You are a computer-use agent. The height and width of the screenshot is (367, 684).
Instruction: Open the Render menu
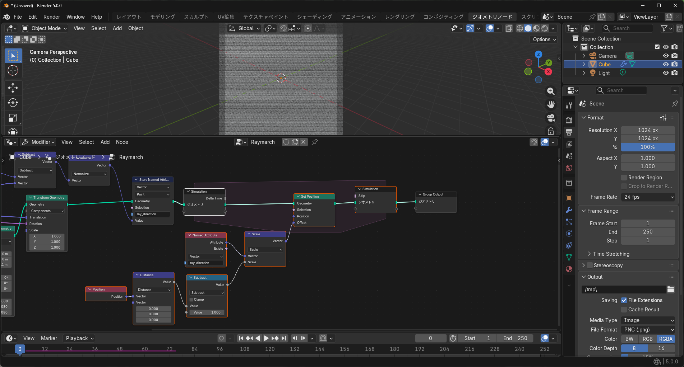coord(52,17)
